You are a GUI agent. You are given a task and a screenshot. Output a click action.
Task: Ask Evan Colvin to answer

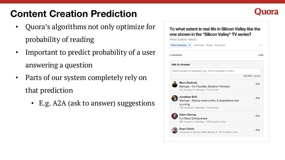257,130
